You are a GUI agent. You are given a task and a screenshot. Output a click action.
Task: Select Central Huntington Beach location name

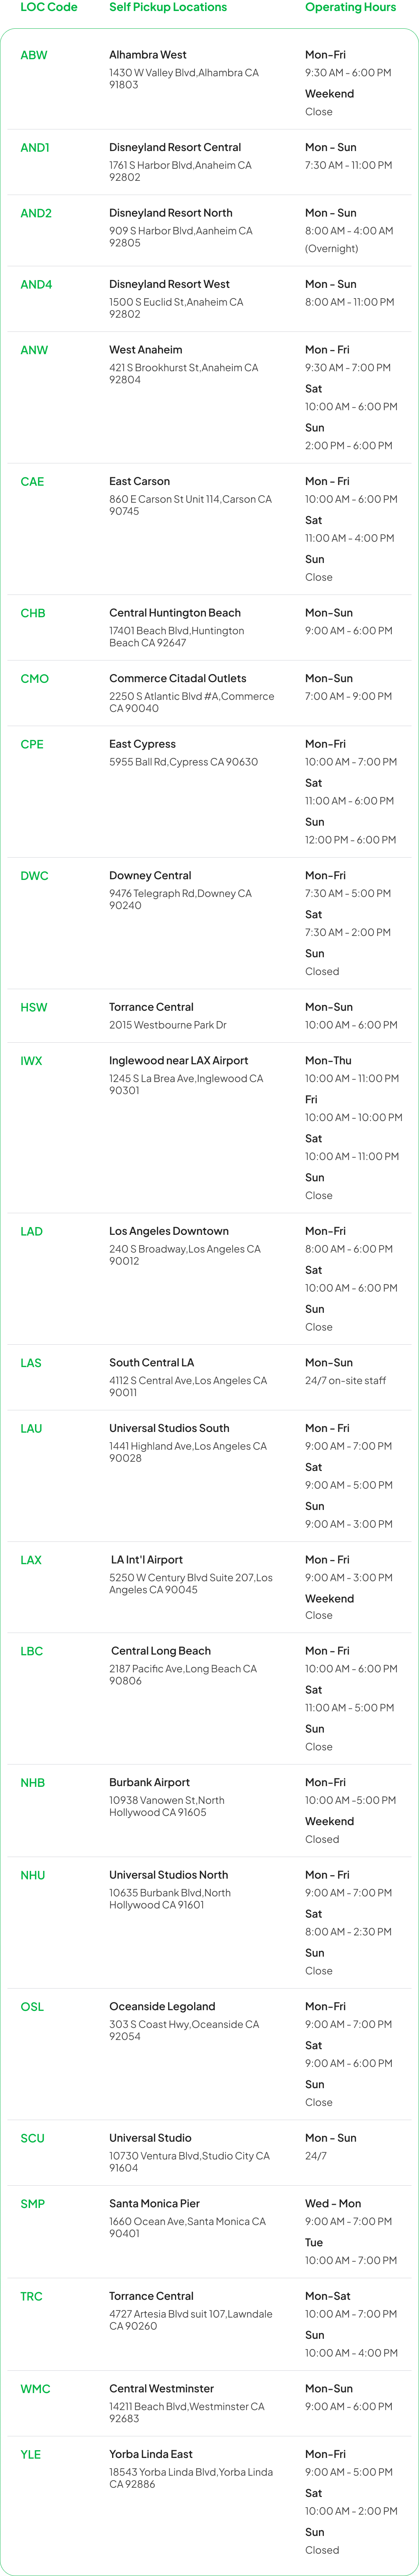tap(175, 613)
